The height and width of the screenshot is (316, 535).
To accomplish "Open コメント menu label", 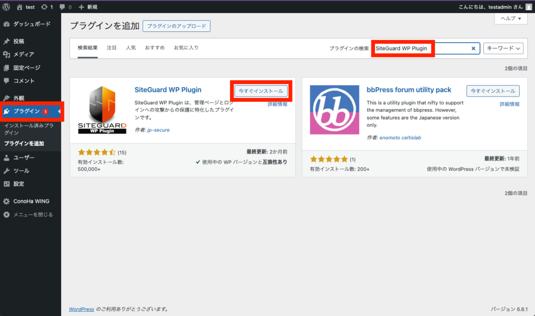I will (24, 81).
